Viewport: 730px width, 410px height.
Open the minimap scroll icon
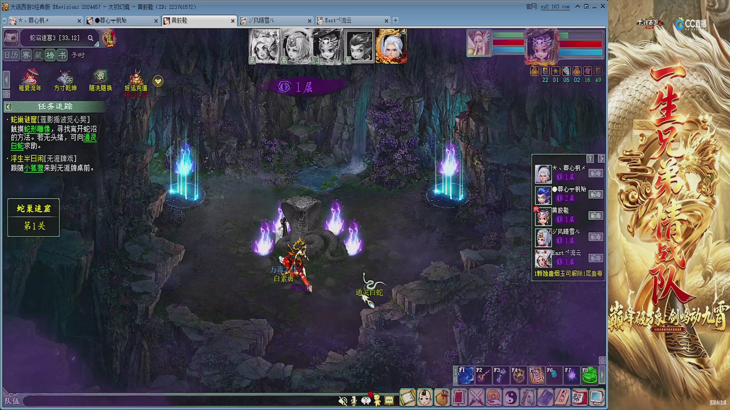[11, 38]
